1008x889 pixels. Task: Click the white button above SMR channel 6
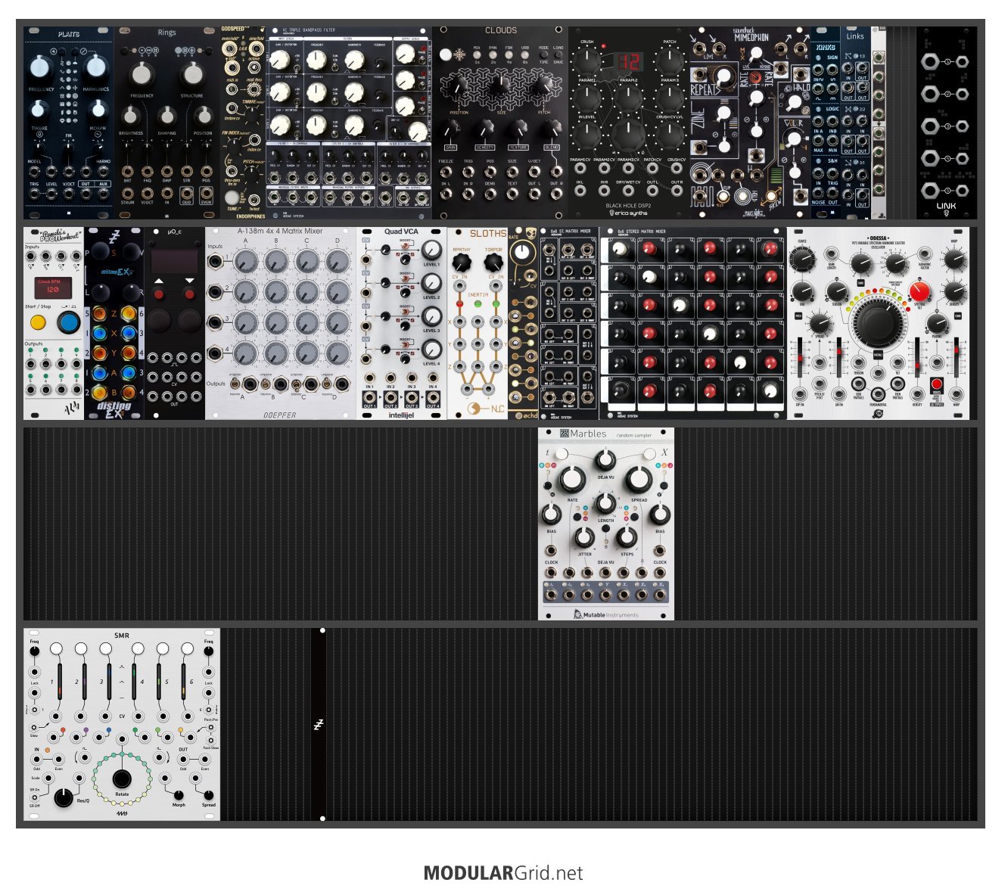pyautogui.click(x=187, y=648)
